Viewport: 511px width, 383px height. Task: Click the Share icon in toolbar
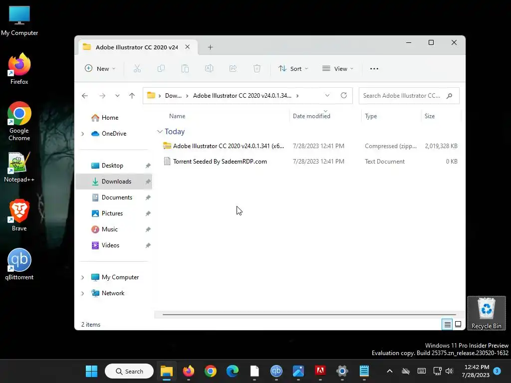click(233, 68)
